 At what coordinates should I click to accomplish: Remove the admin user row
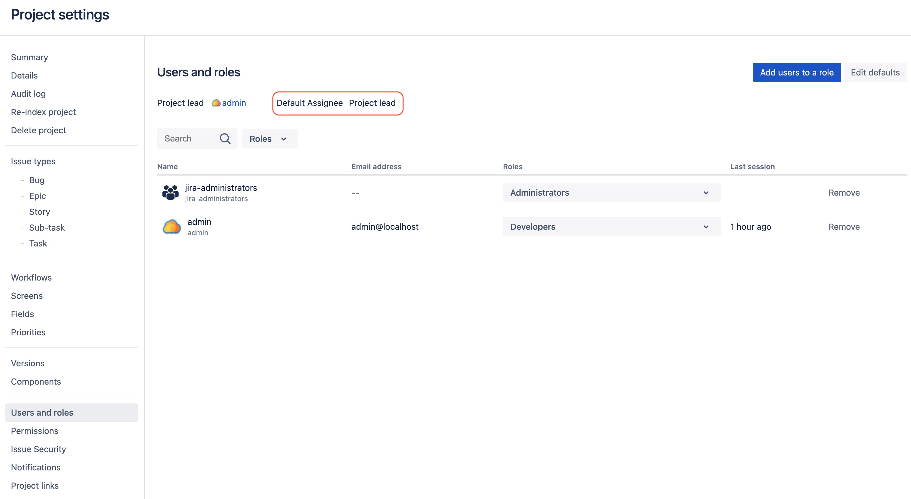tap(843, 227)
